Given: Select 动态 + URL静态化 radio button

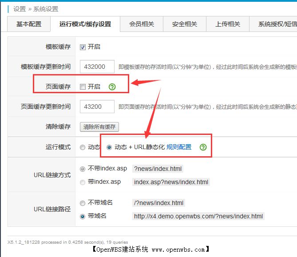Looking at the screenshot, I should 109,147.
